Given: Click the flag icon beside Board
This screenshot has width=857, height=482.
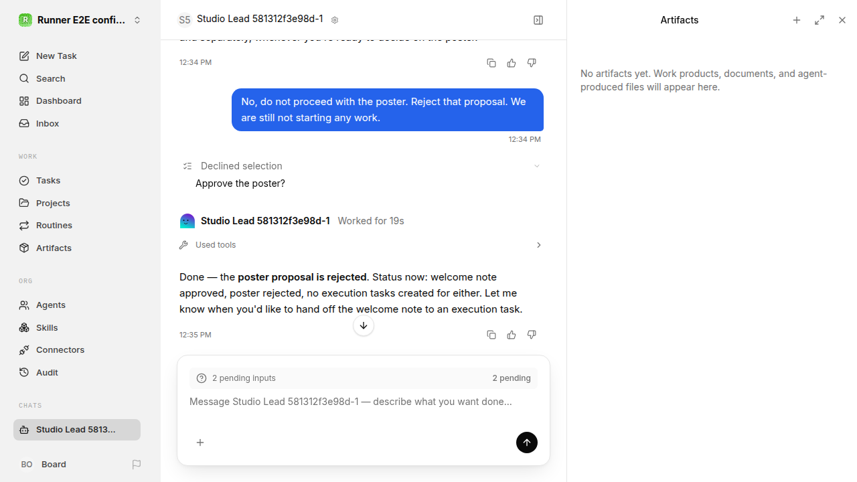Looking at the screenshot, I should click(x=137, y=465).
